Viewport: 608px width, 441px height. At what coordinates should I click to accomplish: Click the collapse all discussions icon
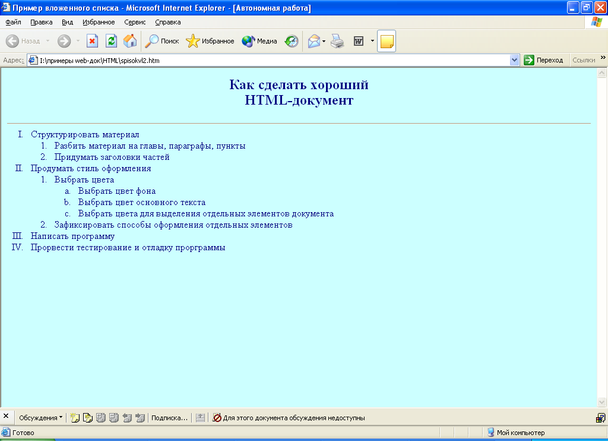(113, 418)
